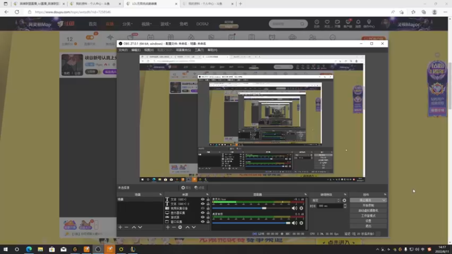The width and height of the screenshot is (452, 254).
Task: Open Douyu 历史 history icon
Action: click(317, 24)
